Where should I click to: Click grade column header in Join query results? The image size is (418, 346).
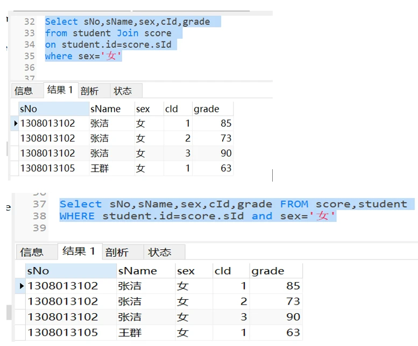[x=207, y=109]
